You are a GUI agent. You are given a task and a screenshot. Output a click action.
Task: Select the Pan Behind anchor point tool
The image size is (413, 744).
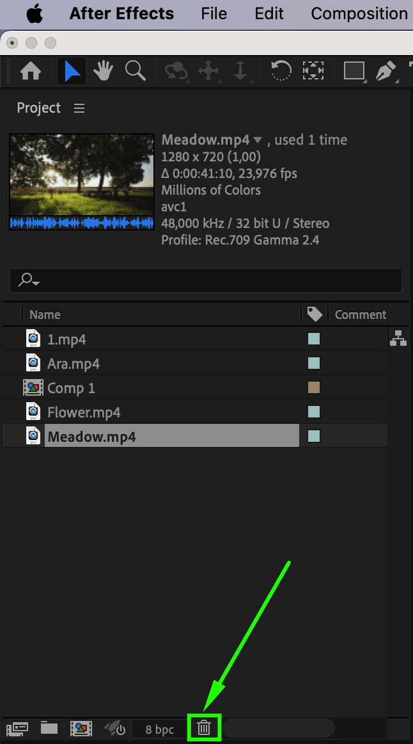coord(313,71)
